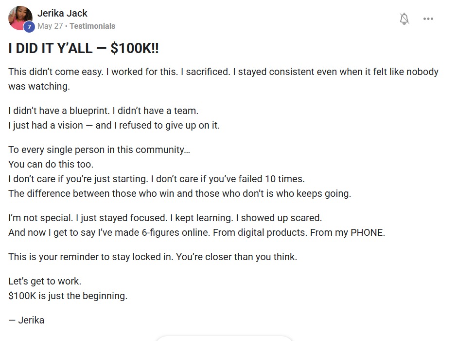Click the line about who keeps going

[179, 193]
